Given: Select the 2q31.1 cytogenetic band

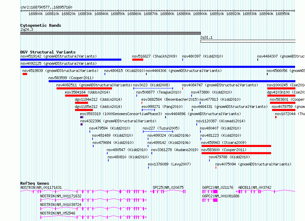Looking at the screenshot, I should [x=248, y=41].
